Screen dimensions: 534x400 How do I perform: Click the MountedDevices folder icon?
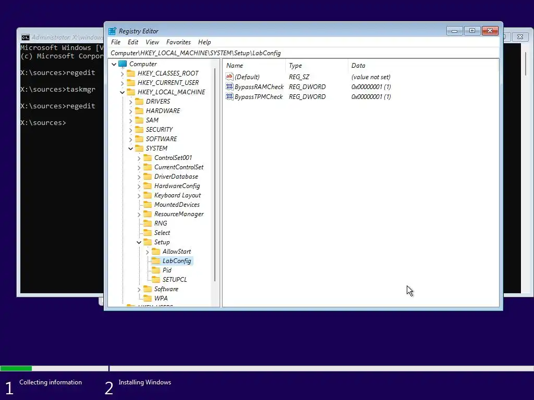pos(148,205)
